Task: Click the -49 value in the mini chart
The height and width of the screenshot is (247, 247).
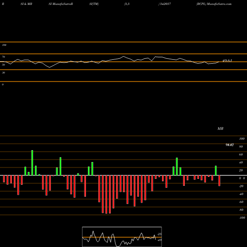Action: coord(160,240)
